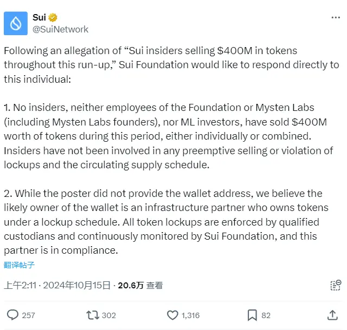Click the 257 replies count
Screen dimensions: 347x330
(x=29, y=315)
